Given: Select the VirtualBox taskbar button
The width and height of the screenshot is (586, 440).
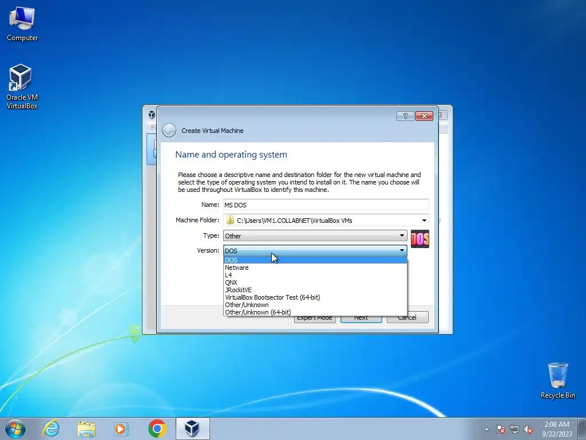Looking at the screenshot, I should (192, 429).
